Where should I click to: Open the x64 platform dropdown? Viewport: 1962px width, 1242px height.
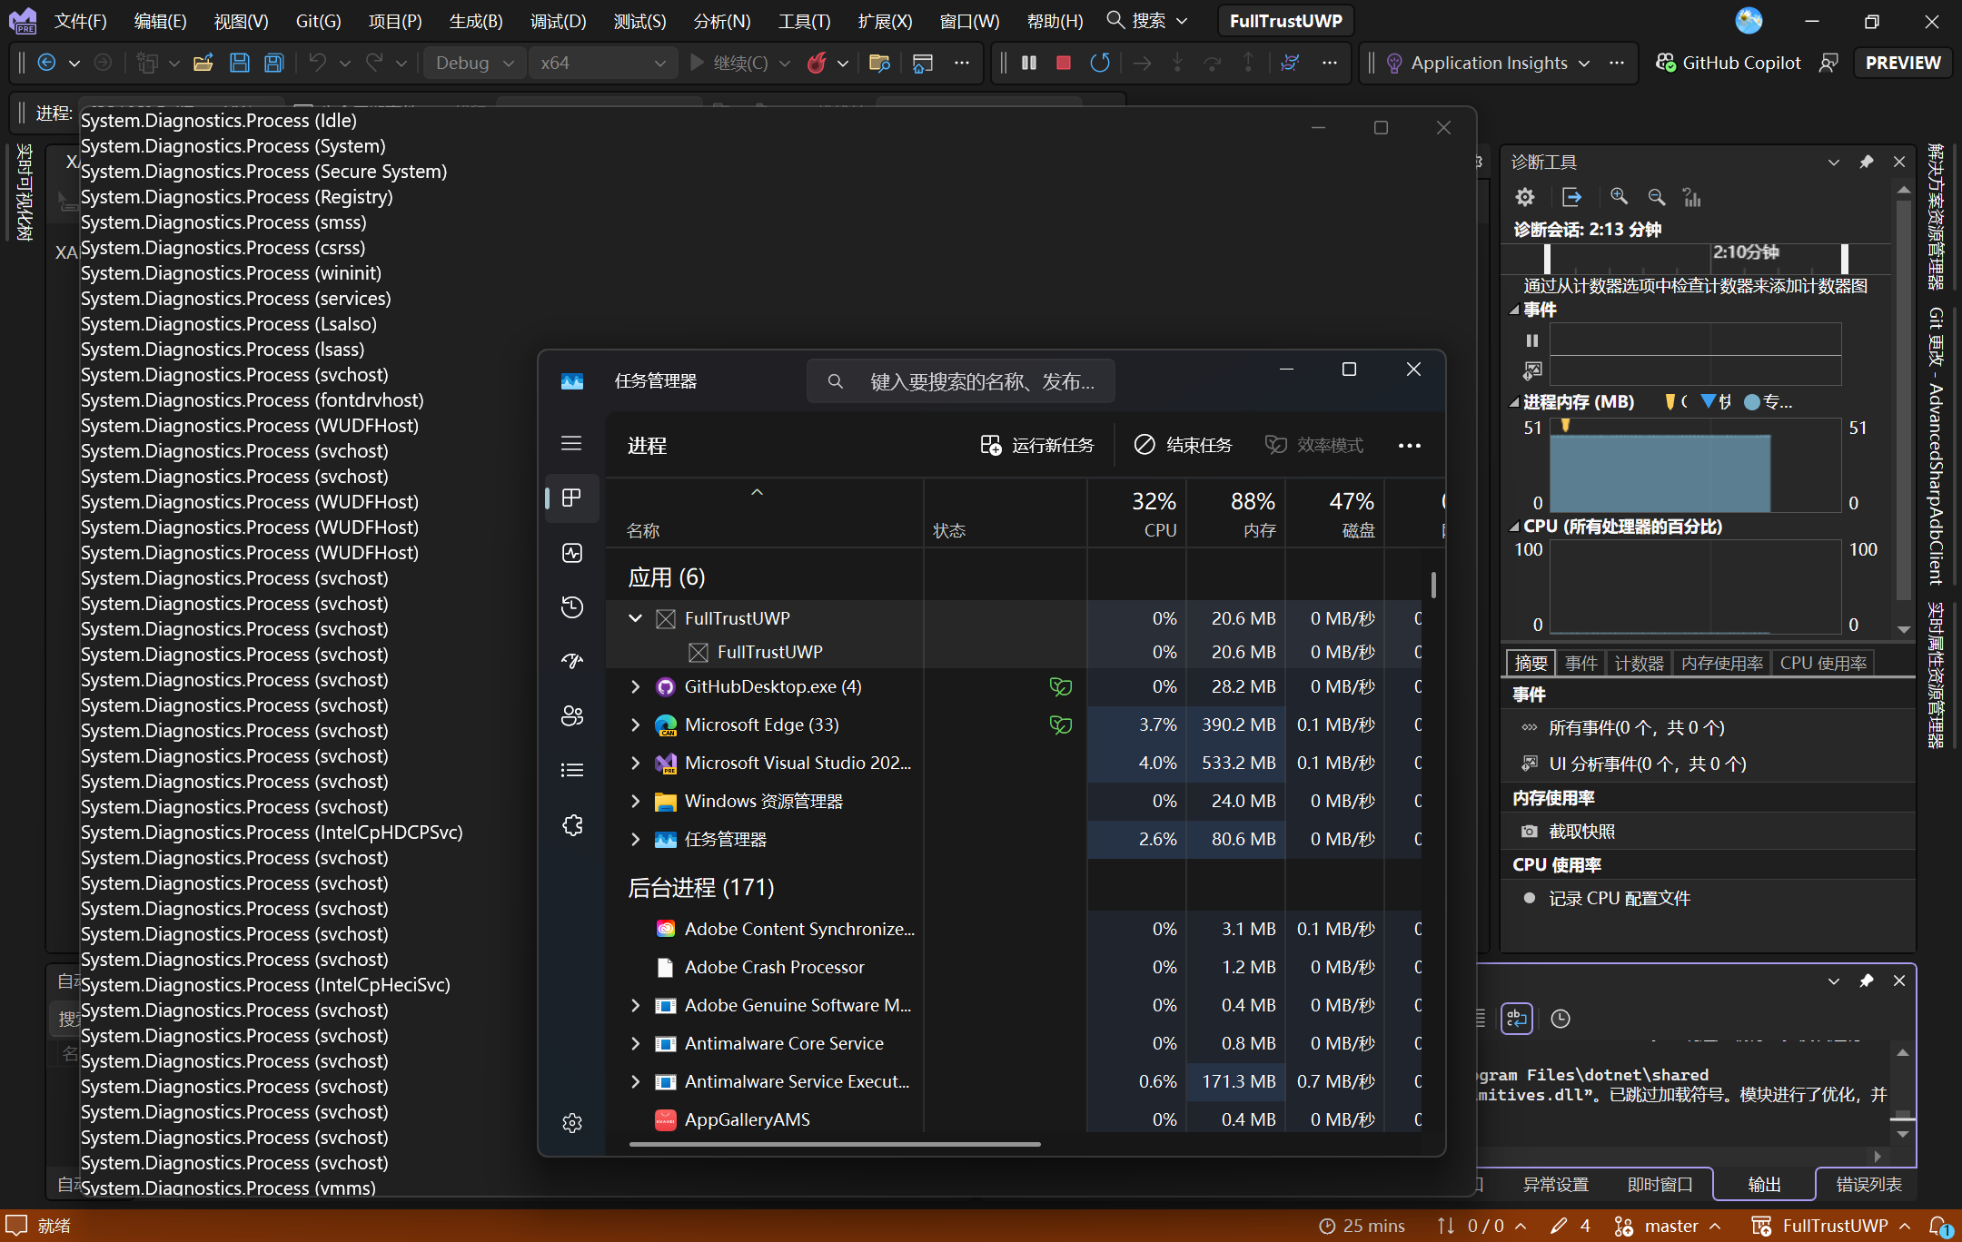(602, 63)
